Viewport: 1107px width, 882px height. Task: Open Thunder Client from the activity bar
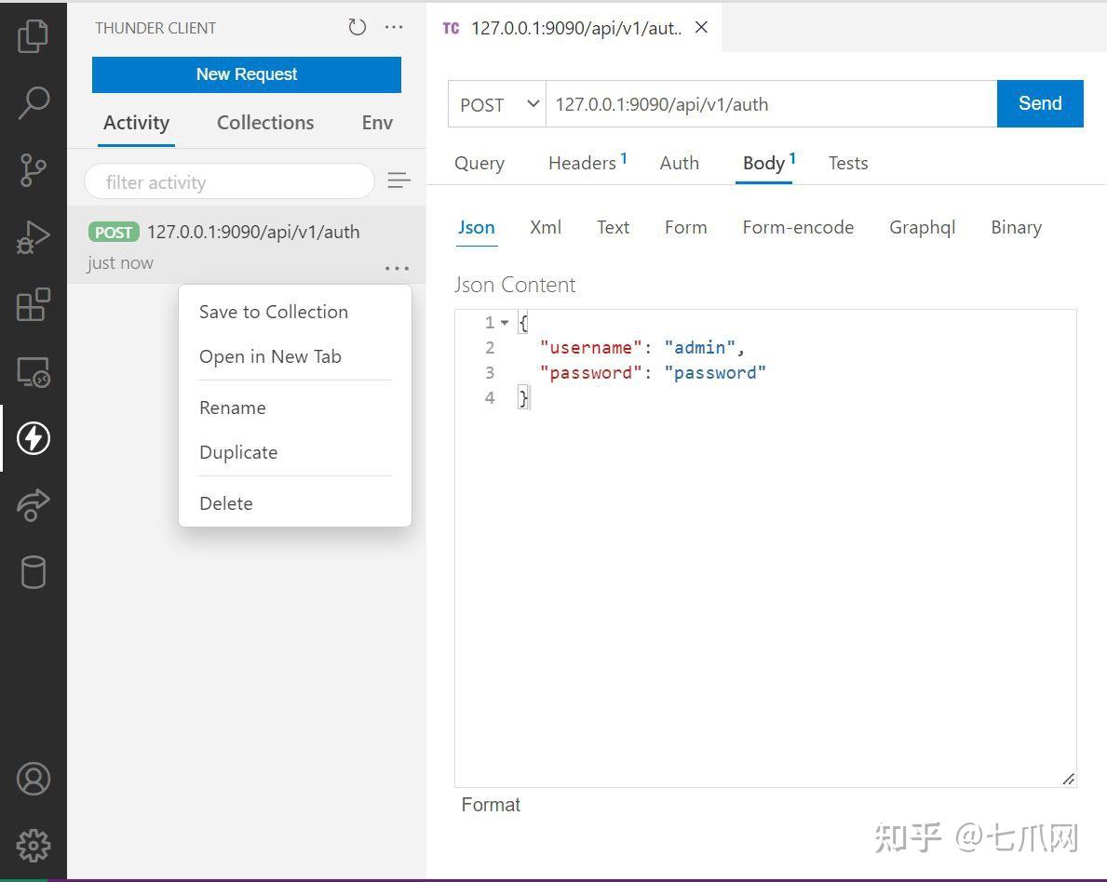click(34, 438)
